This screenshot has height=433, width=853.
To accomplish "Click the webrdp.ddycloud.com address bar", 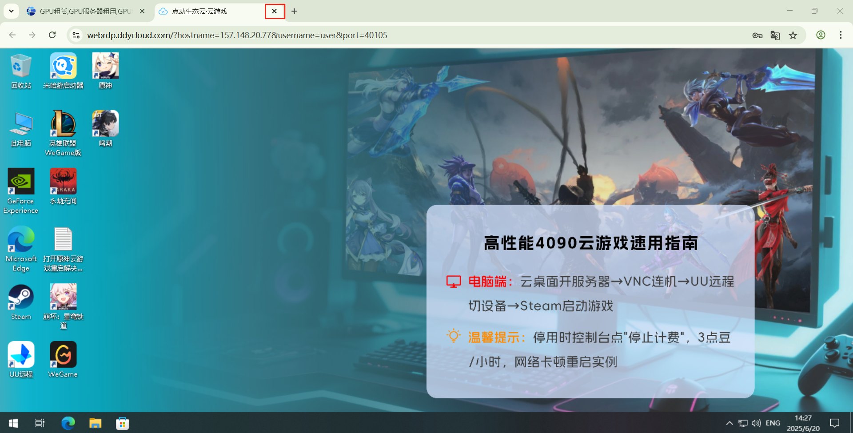I will tap(237, 35).
